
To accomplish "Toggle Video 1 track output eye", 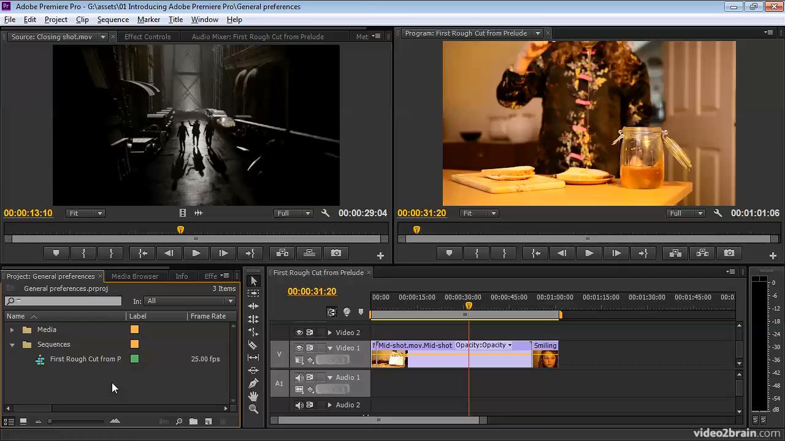I will point(299,348).
